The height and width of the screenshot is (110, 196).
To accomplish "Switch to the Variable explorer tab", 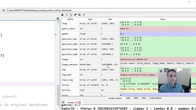I will pyautogui.click(x=115, y=98).
